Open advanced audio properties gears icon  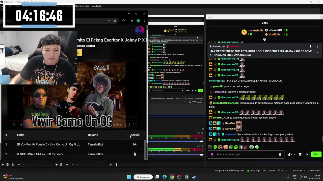tap(111, 165)
